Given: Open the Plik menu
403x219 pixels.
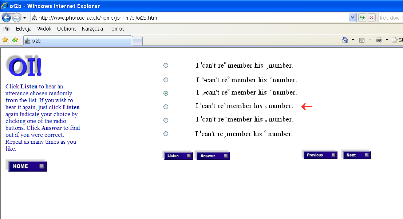Looking at the screenshot, I should (x=7, y=29).
